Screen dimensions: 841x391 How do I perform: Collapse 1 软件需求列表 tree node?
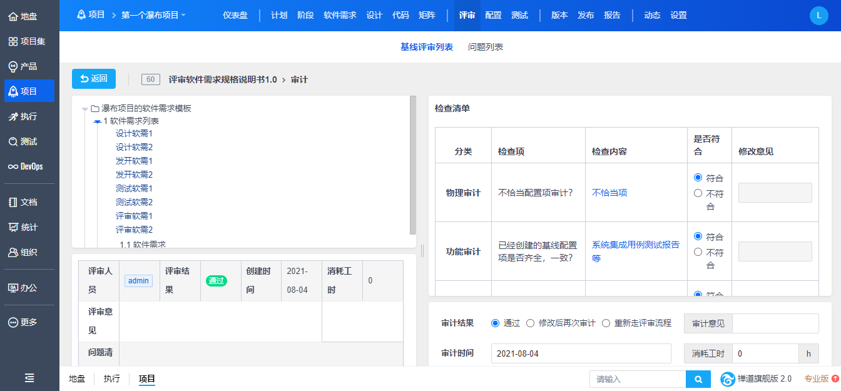pyautogui.click(x=97, y=121)
